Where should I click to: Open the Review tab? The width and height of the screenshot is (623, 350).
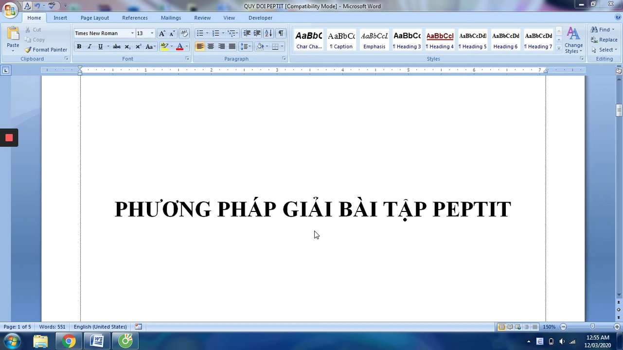[202, 18]
